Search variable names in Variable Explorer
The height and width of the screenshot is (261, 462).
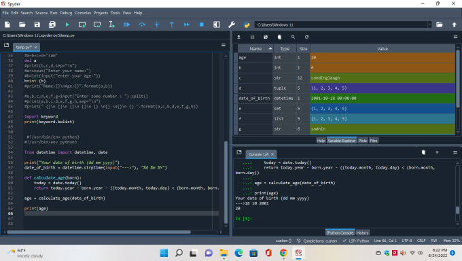click(293, 37)
